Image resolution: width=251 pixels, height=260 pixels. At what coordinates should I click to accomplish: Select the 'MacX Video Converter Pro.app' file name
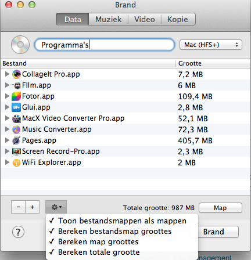tap(73, 118)
